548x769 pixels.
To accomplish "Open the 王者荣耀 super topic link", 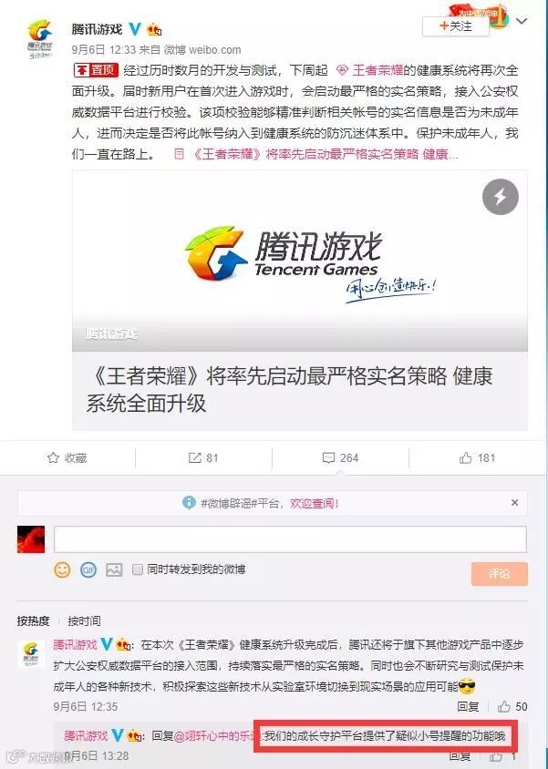I will pyautogui.click(x=370, y=70).
